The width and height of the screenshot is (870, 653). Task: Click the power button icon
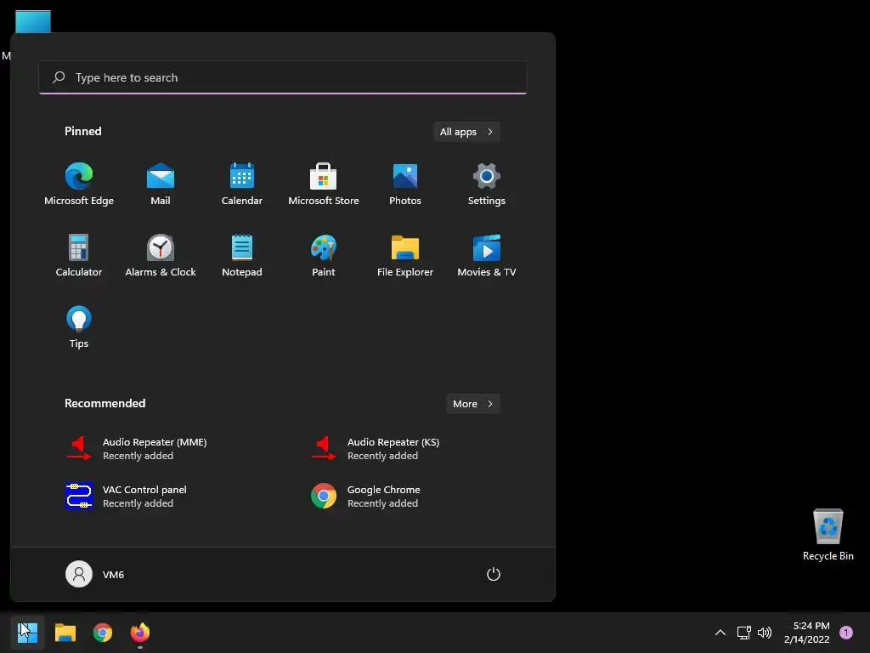(494, 574)
